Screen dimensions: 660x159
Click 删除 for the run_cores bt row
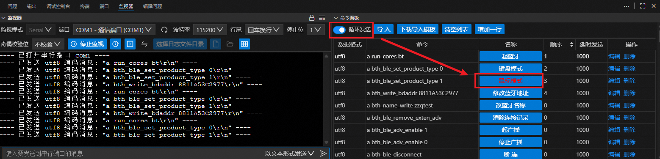[x=629, y=56]
